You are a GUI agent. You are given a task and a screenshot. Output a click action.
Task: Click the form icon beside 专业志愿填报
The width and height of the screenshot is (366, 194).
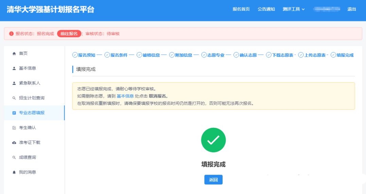click(14, 113)
